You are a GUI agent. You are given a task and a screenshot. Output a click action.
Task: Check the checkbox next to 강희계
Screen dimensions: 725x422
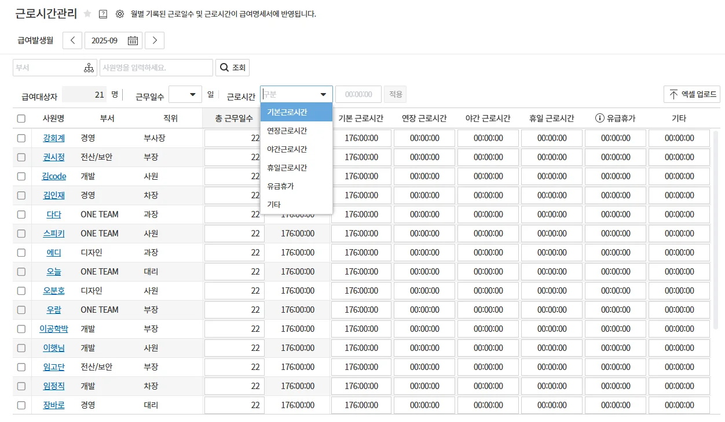pos(21,138)
